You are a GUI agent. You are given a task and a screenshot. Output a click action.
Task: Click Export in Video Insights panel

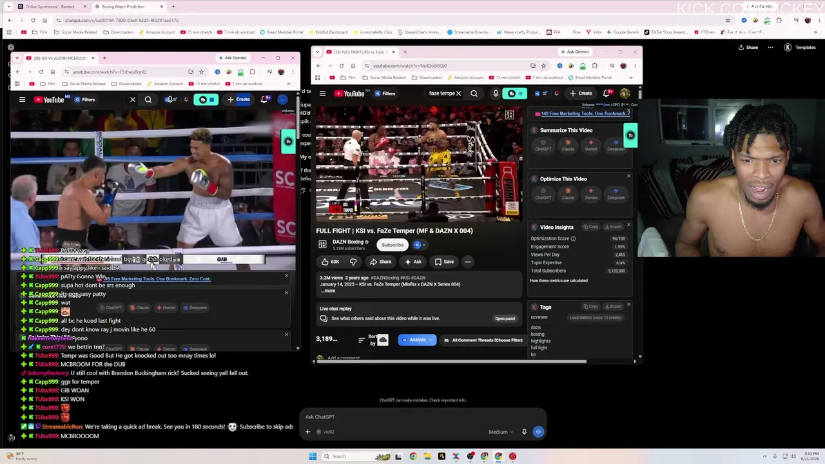click(x=614, y=227)
